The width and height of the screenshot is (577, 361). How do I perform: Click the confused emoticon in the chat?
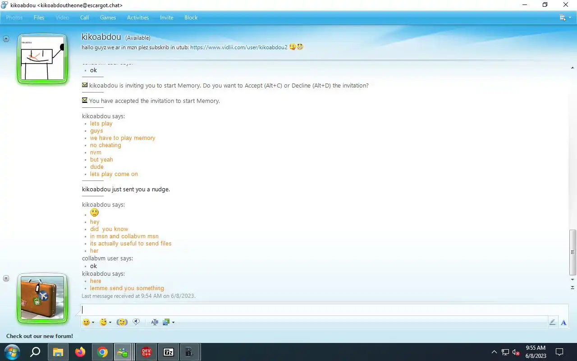click(94, 213)
